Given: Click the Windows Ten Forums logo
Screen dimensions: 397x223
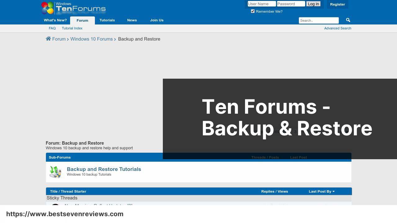Looking at the screenshot, I should 74,8.
